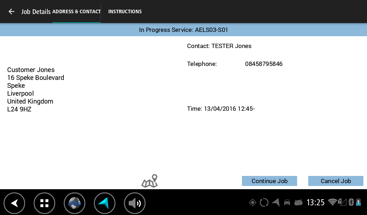Tap the Customer Jones name line
The image size is (367, 215).
point(31,70)
